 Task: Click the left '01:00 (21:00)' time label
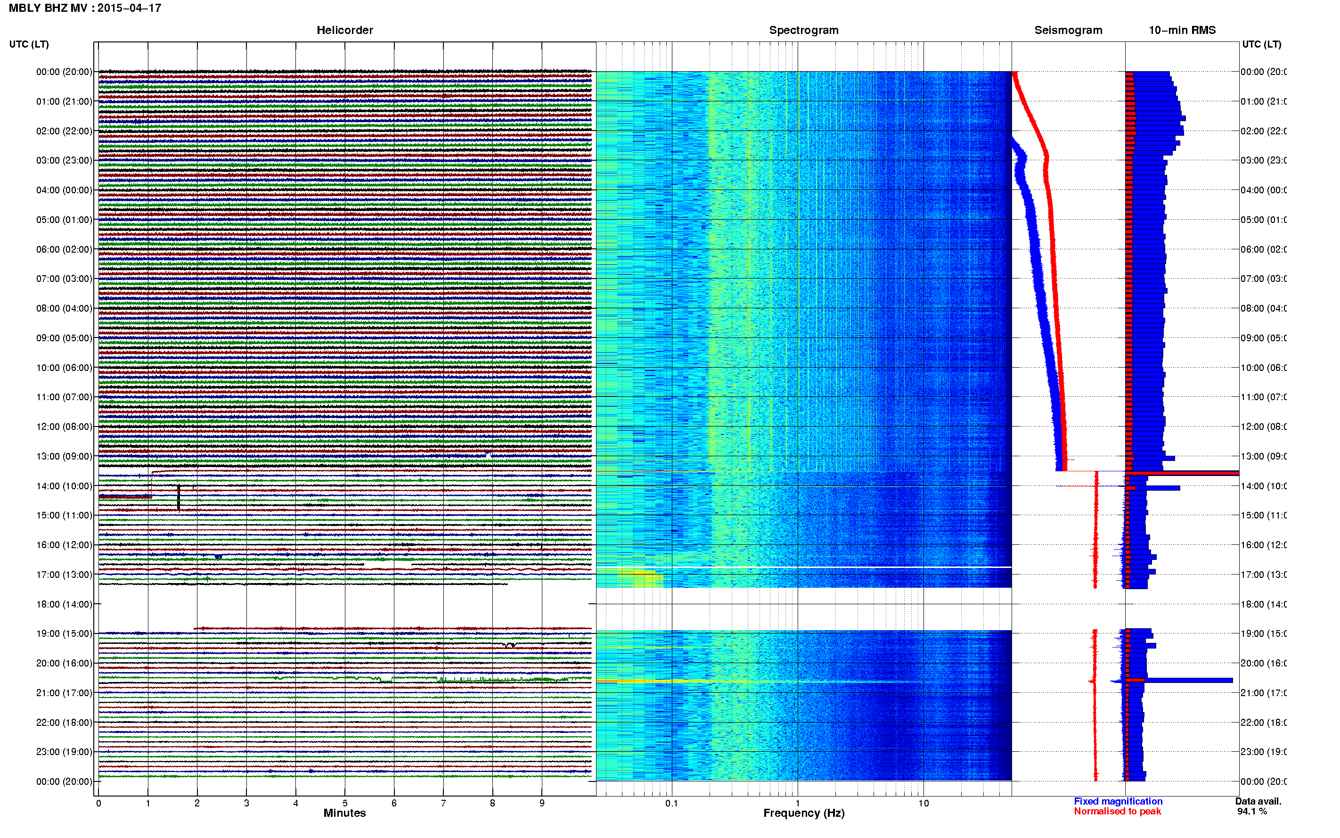click(x=64, y=101)
